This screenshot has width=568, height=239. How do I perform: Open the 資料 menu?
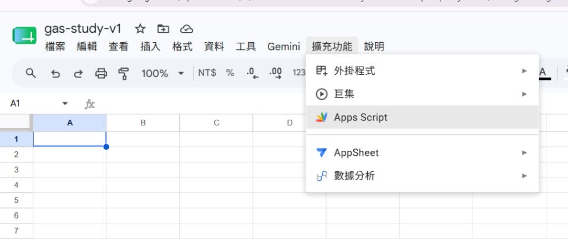point(214,47)
